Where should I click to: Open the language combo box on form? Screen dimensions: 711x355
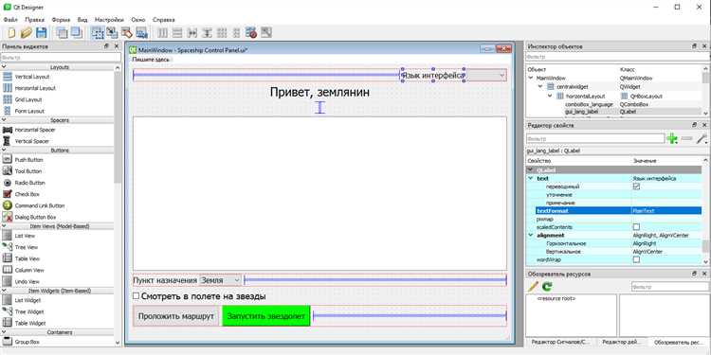(x=487, y=75)
